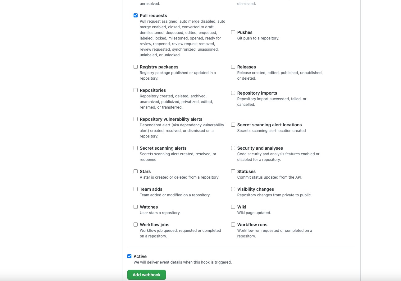Uncheck the Pull requests checkbox
Image resolution: width=401 pixels, height=281 pixels.
135,15
